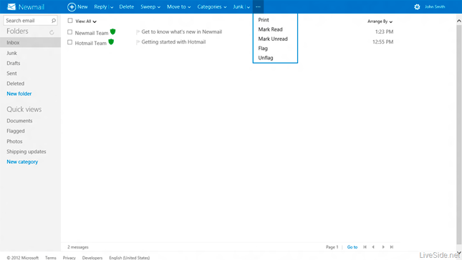
Task: Click the Go to link
Action: point(352,247)
